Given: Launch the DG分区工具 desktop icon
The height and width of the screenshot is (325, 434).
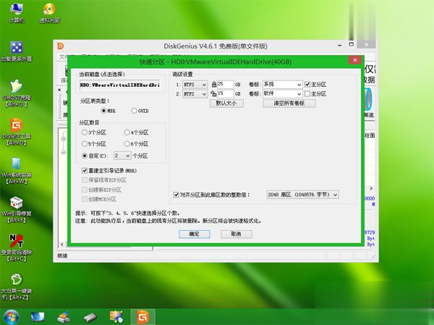Looking at the screenshot, I should pyautogui.click(x=15, y=127).
